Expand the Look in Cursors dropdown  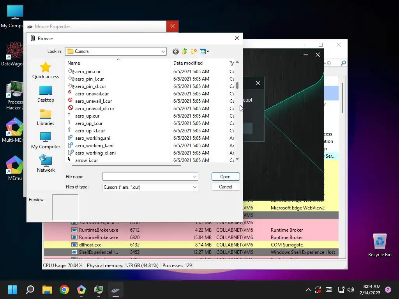(x=163, y=52)
